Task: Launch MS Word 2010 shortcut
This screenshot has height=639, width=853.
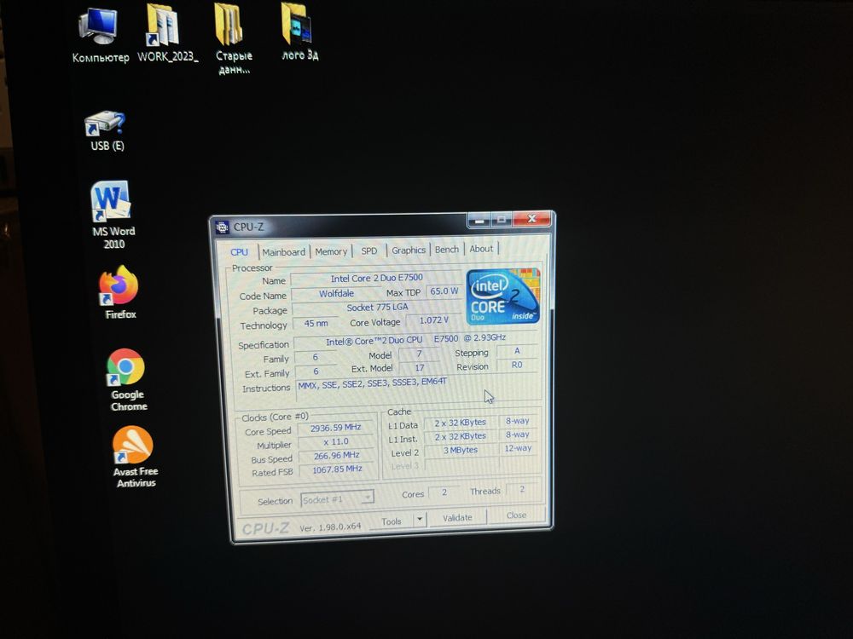Action: pyautogui.click(x=112, y=216)
